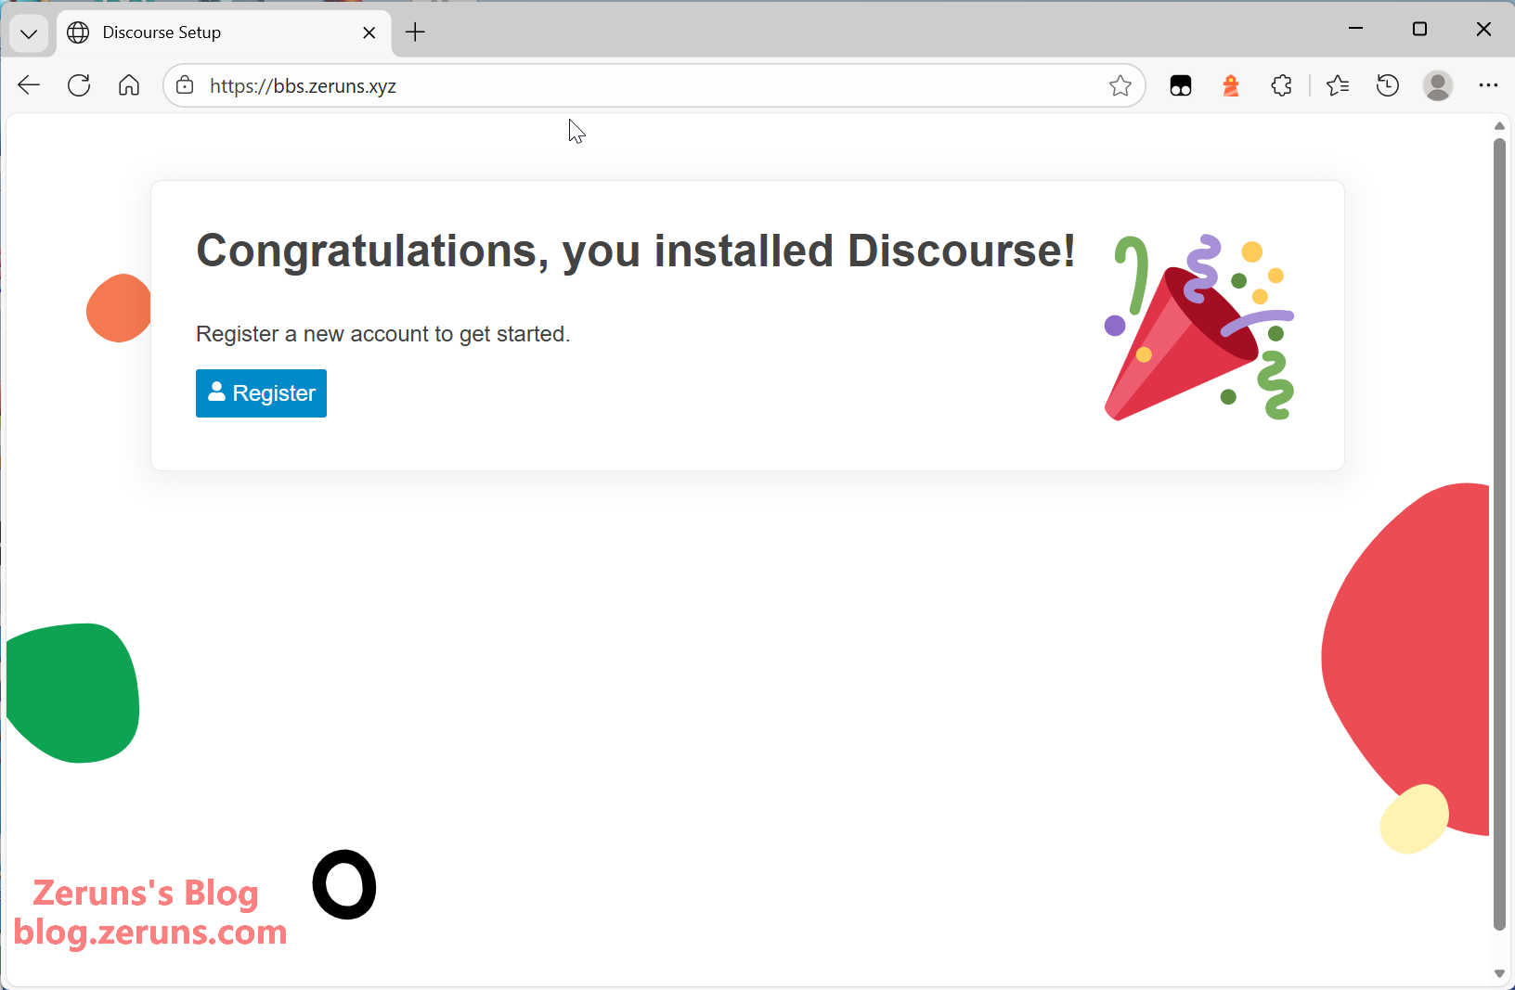Open the Favorites list icon

pyautogui.click(x=1337, y=85)
